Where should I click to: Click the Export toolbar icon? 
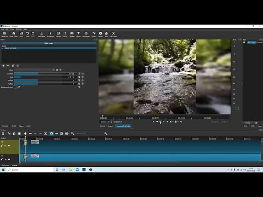pyautogui.click(x=100, y=34)
